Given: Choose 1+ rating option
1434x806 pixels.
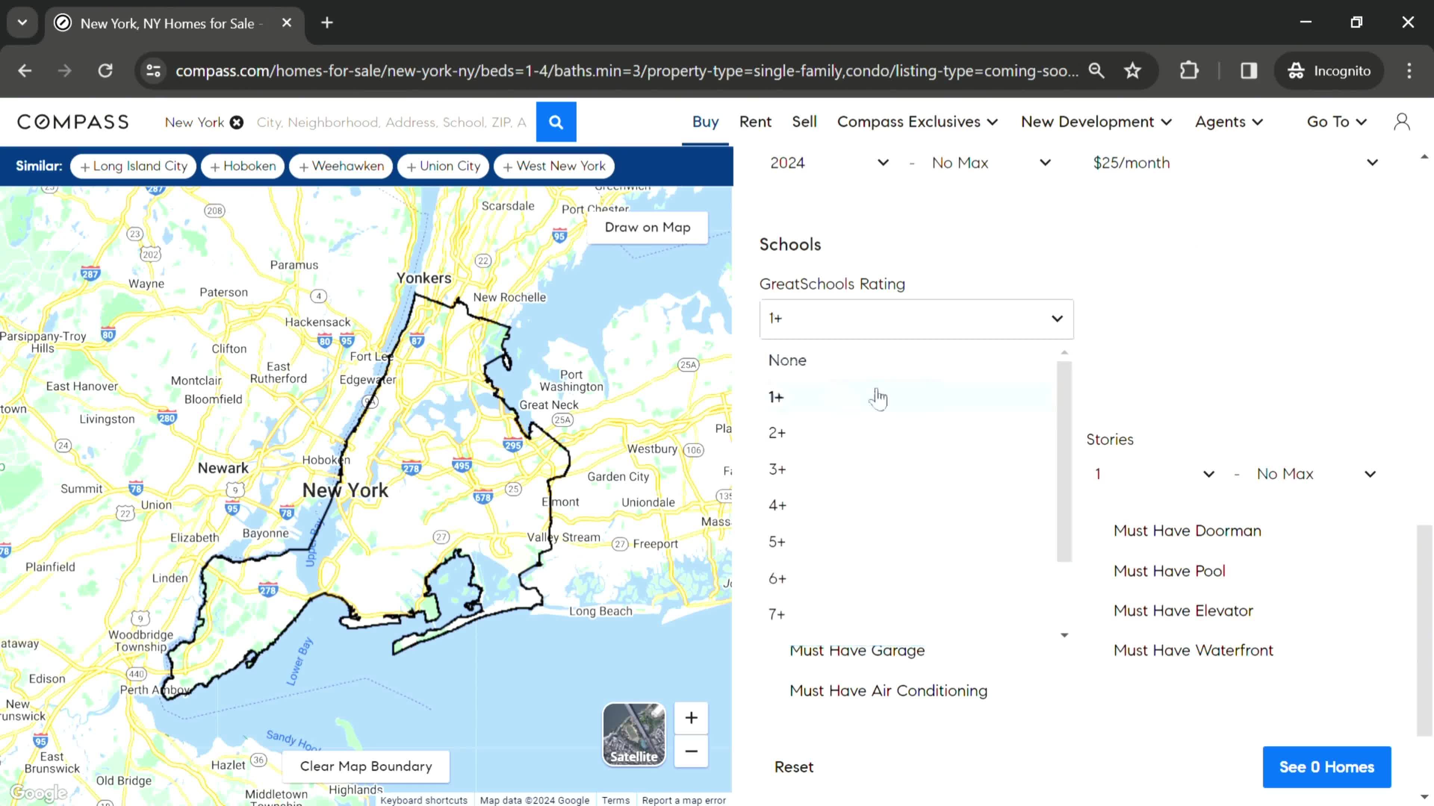Looking at the screenshot, I should pyautogui.click(x=909, y=397).
